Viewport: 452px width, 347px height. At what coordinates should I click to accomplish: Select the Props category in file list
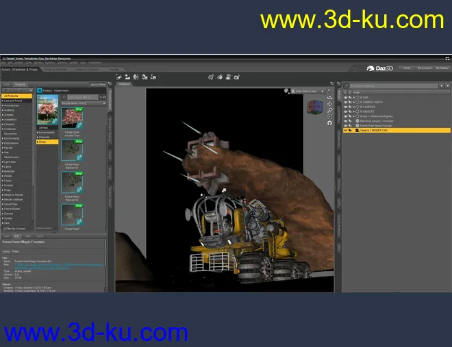[47, 142]
